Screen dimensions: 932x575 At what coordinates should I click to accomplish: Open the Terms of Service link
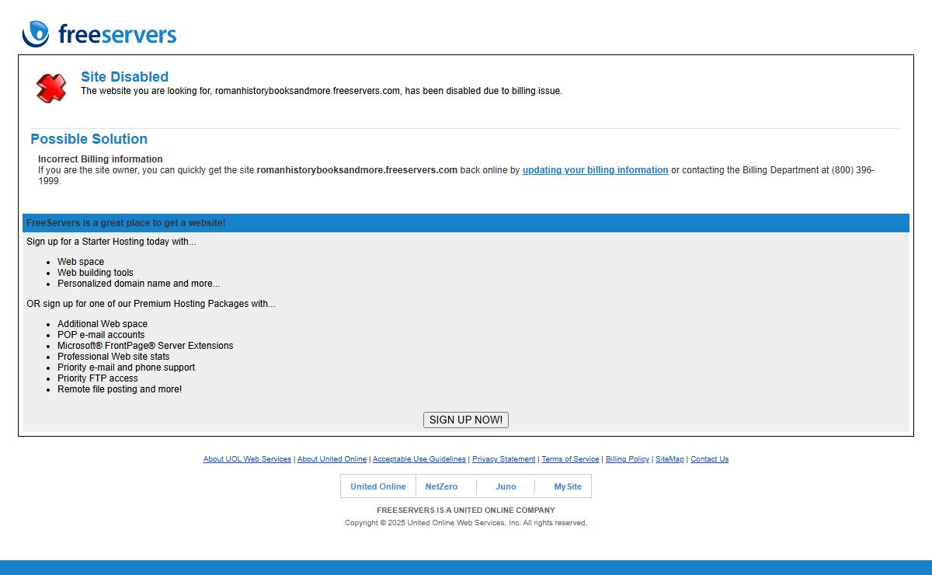[x=570, y=459]
